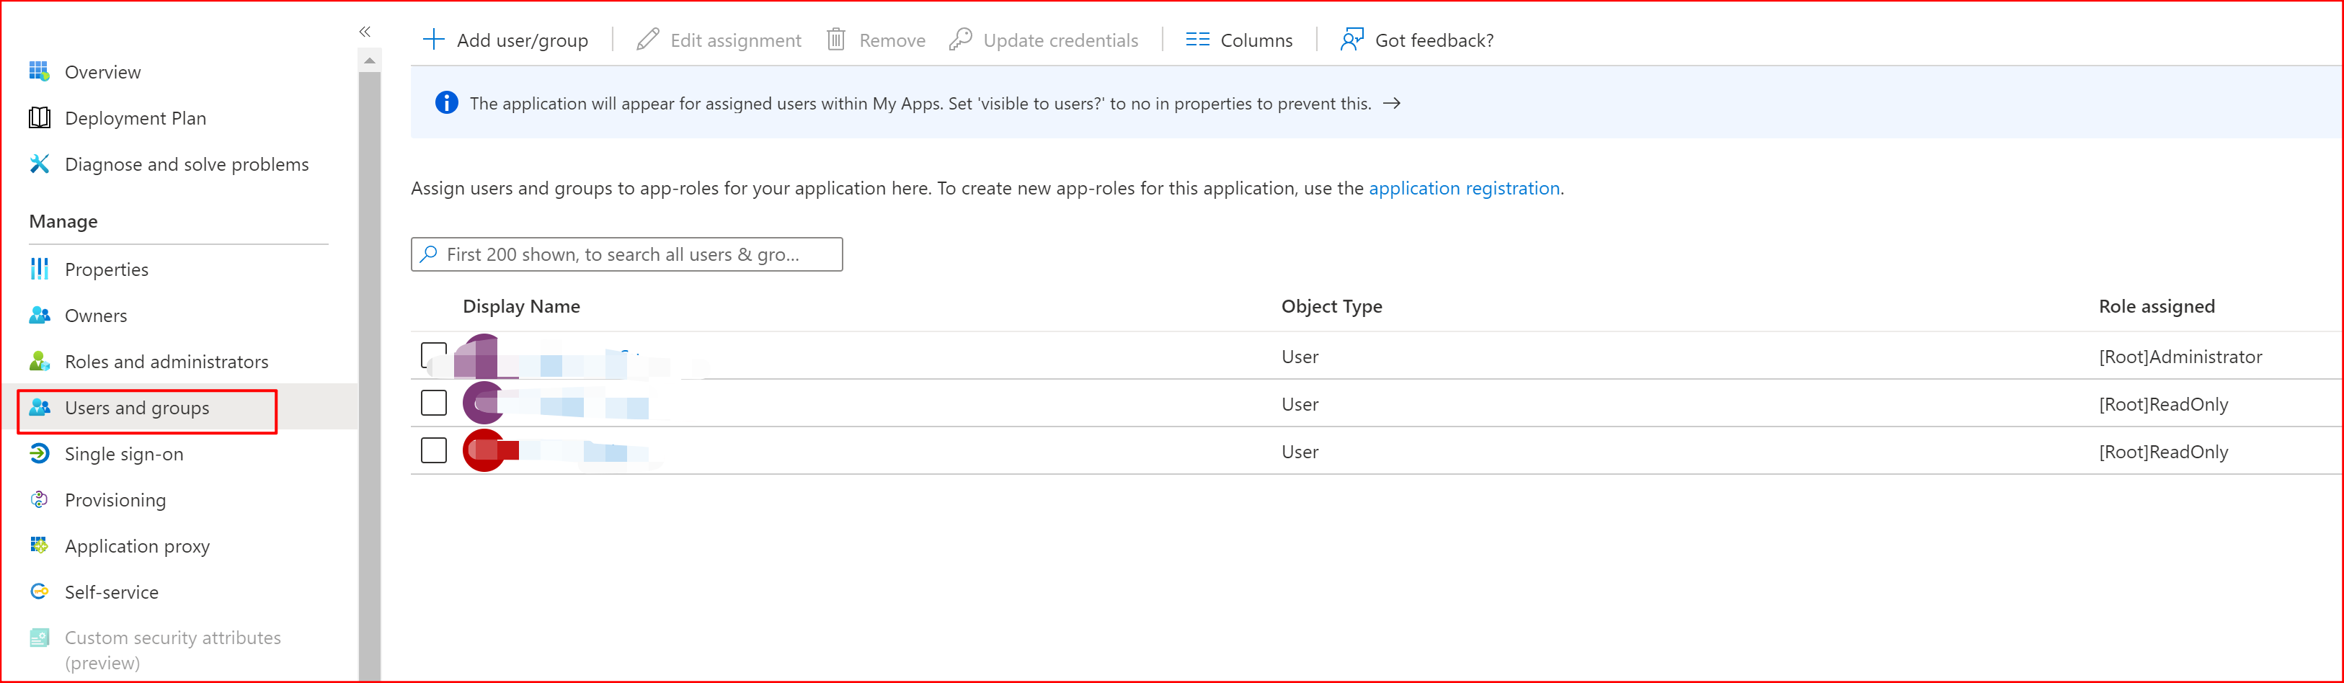The width and height of the screenshot is (2344, 683).
Task: Click the Provisioning icon
Action: point(39,499)
